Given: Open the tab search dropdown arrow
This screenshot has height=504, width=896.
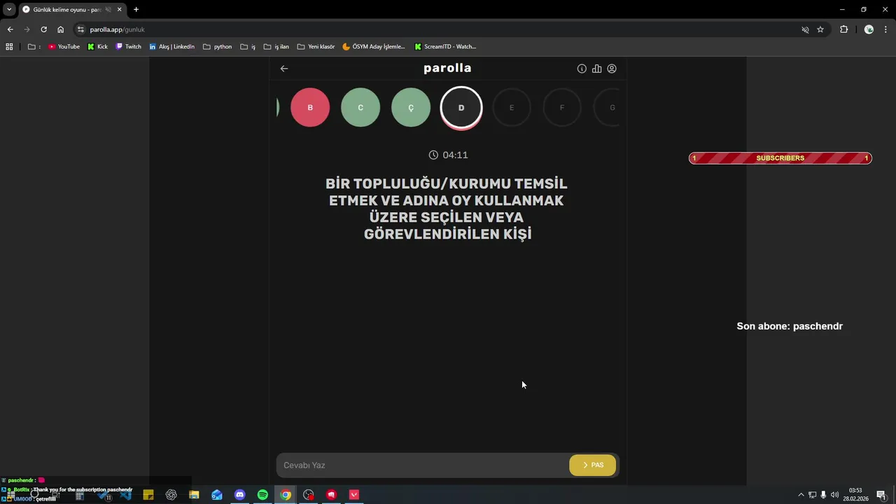Looking at the screenshot, I should [x=9, y=9].
